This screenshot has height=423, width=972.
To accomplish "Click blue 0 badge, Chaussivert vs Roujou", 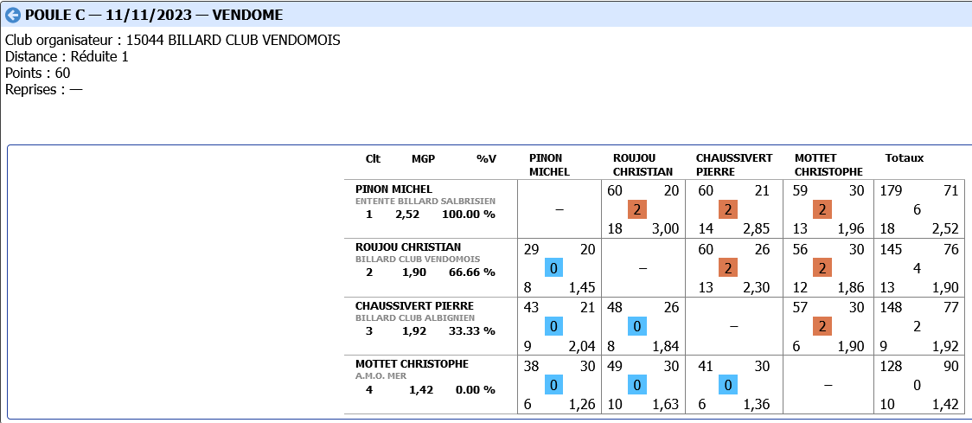I will tap(636, 326).
